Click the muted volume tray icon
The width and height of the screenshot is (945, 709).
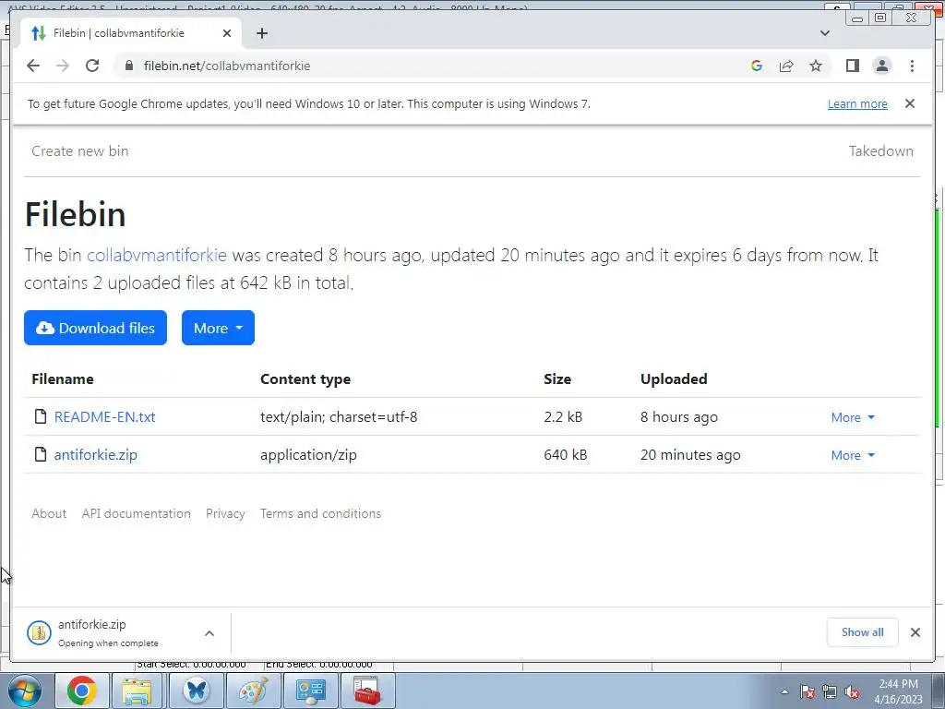click(852, 691)
